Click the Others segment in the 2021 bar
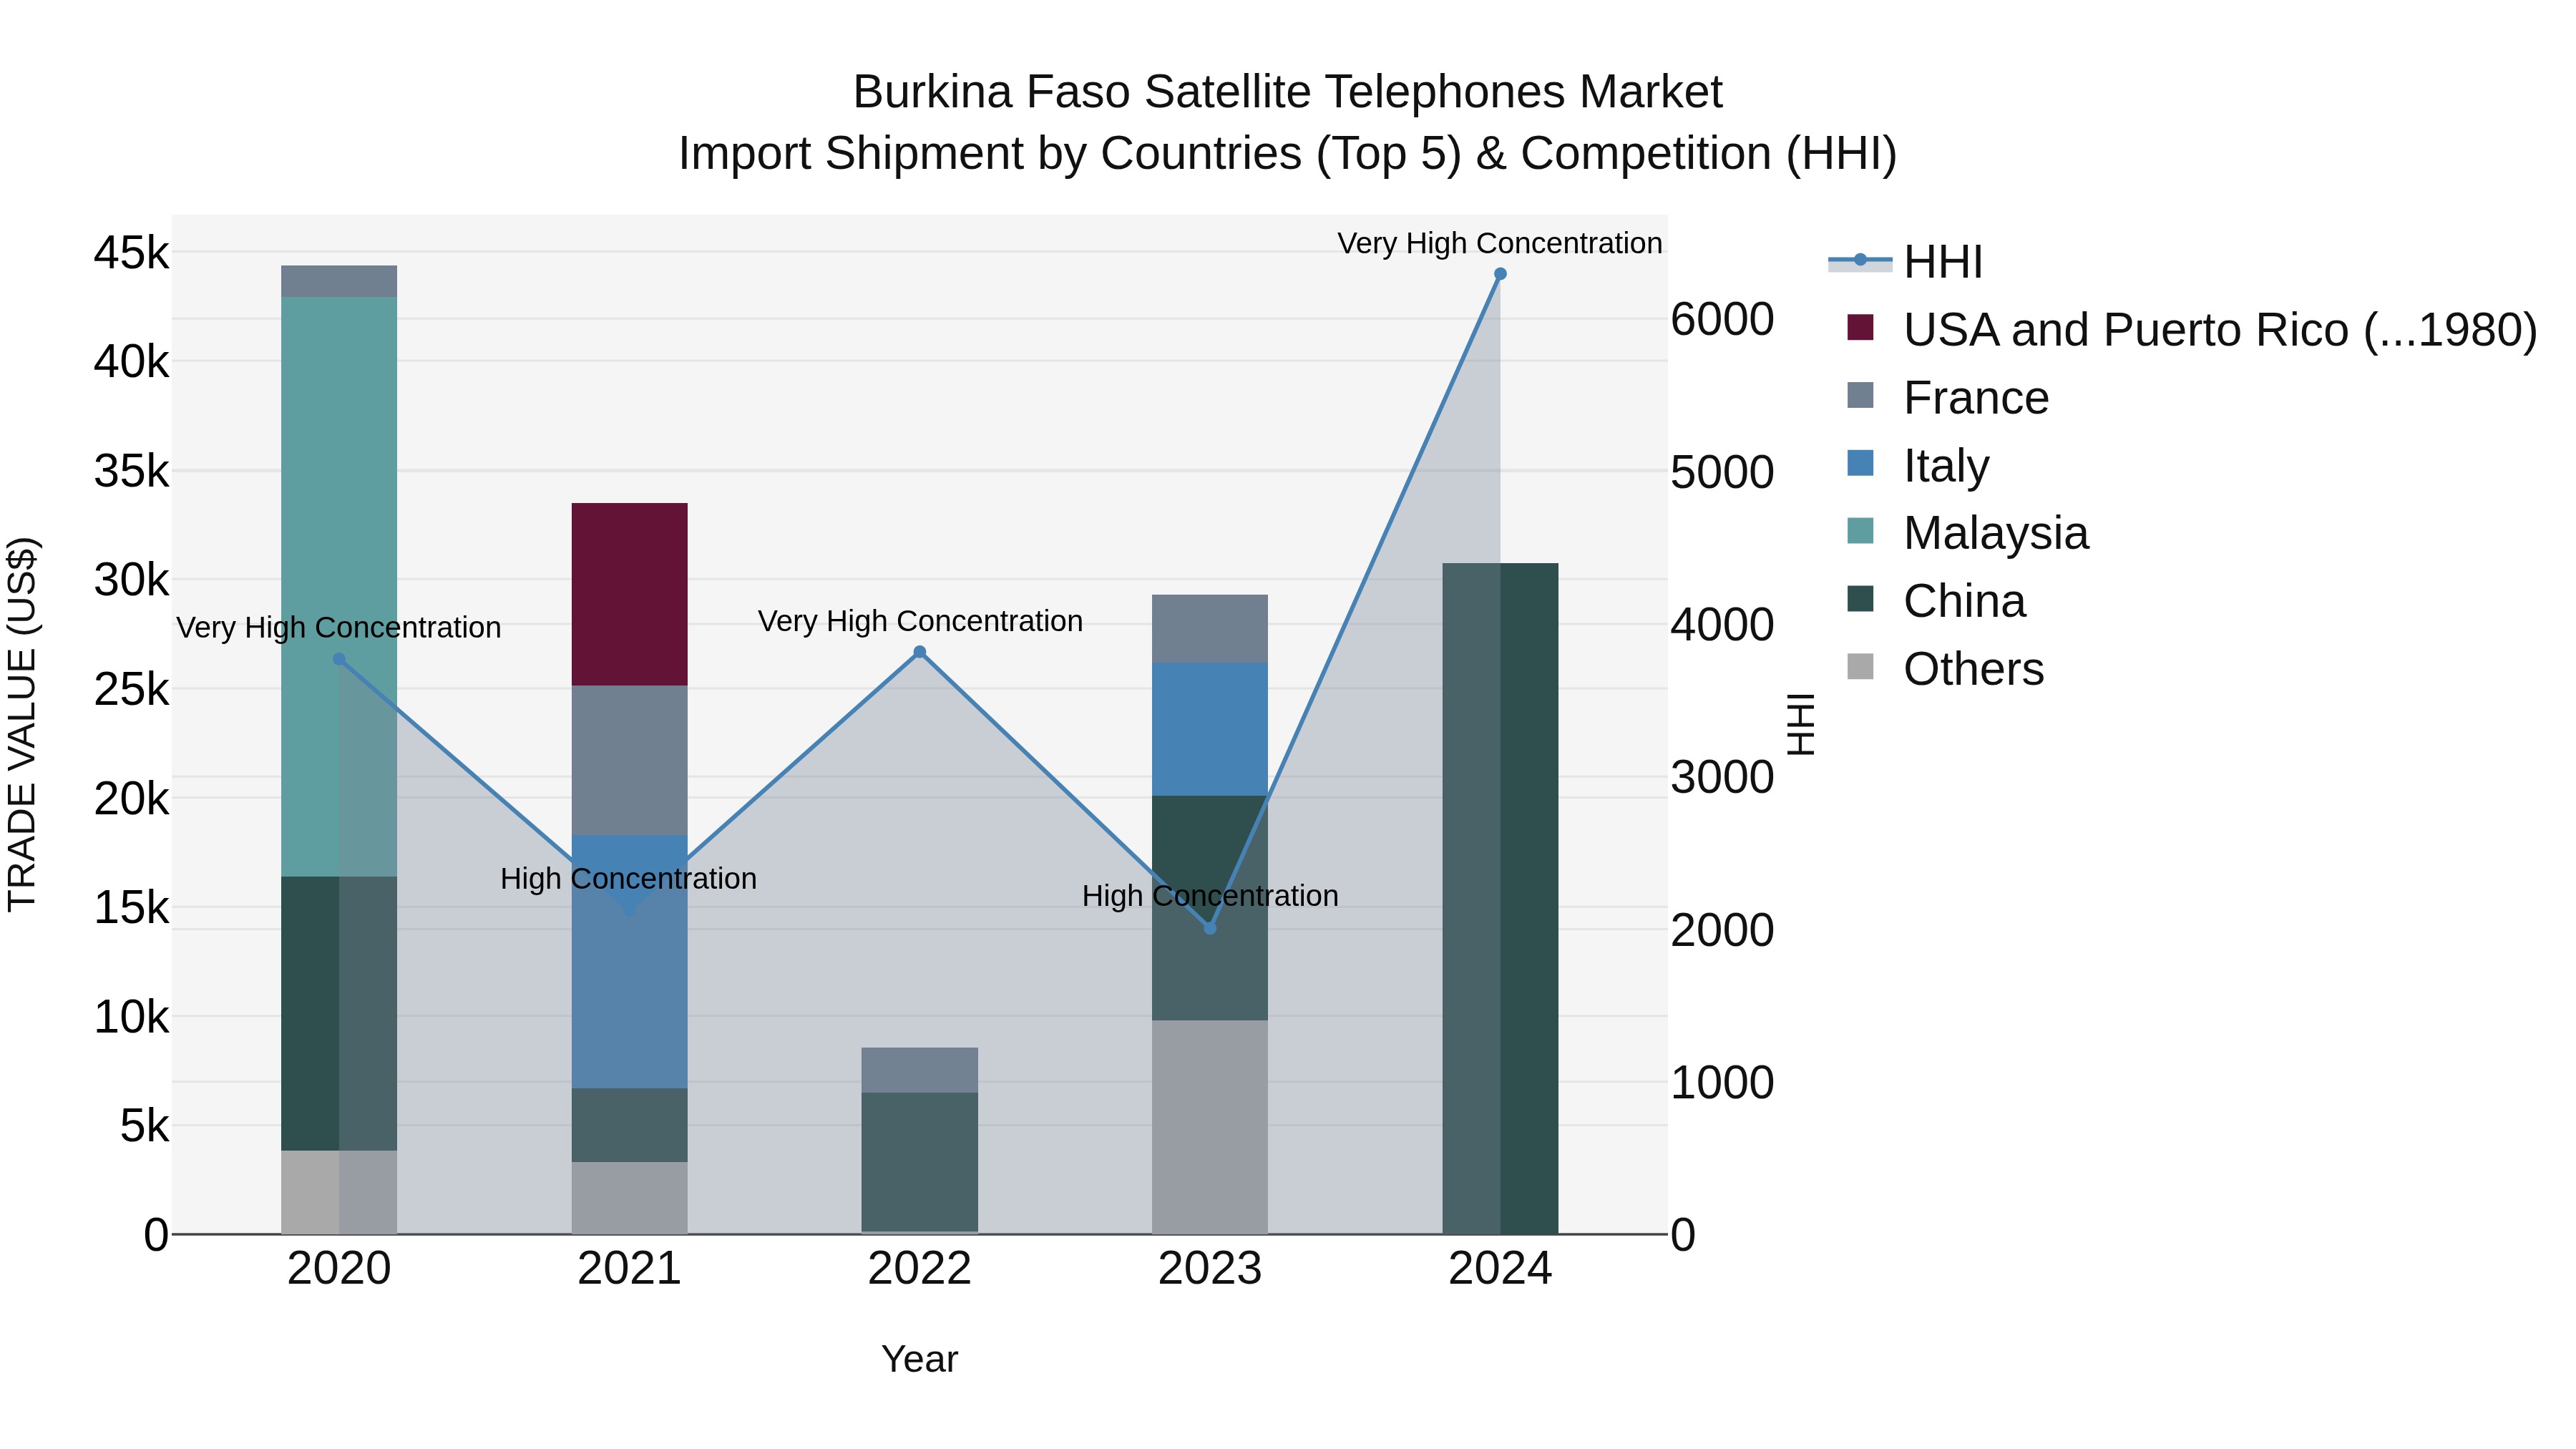Viewport: 2576px width, 1449px height. pyautogui.click(x=629, y=1199)
